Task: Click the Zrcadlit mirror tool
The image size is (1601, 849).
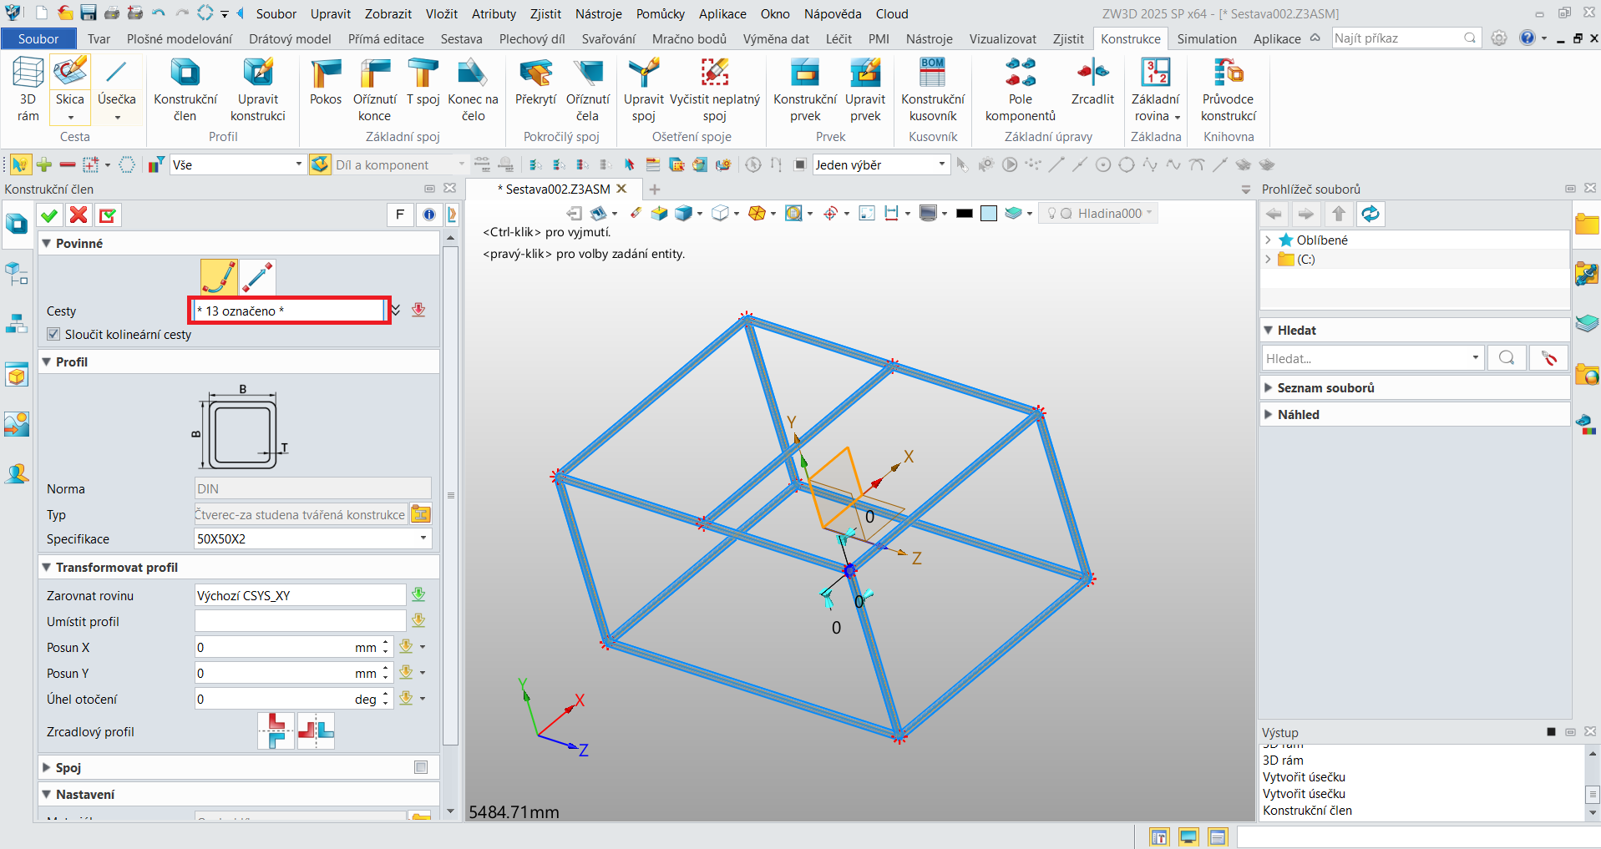Action: [x=1092, y=73]
